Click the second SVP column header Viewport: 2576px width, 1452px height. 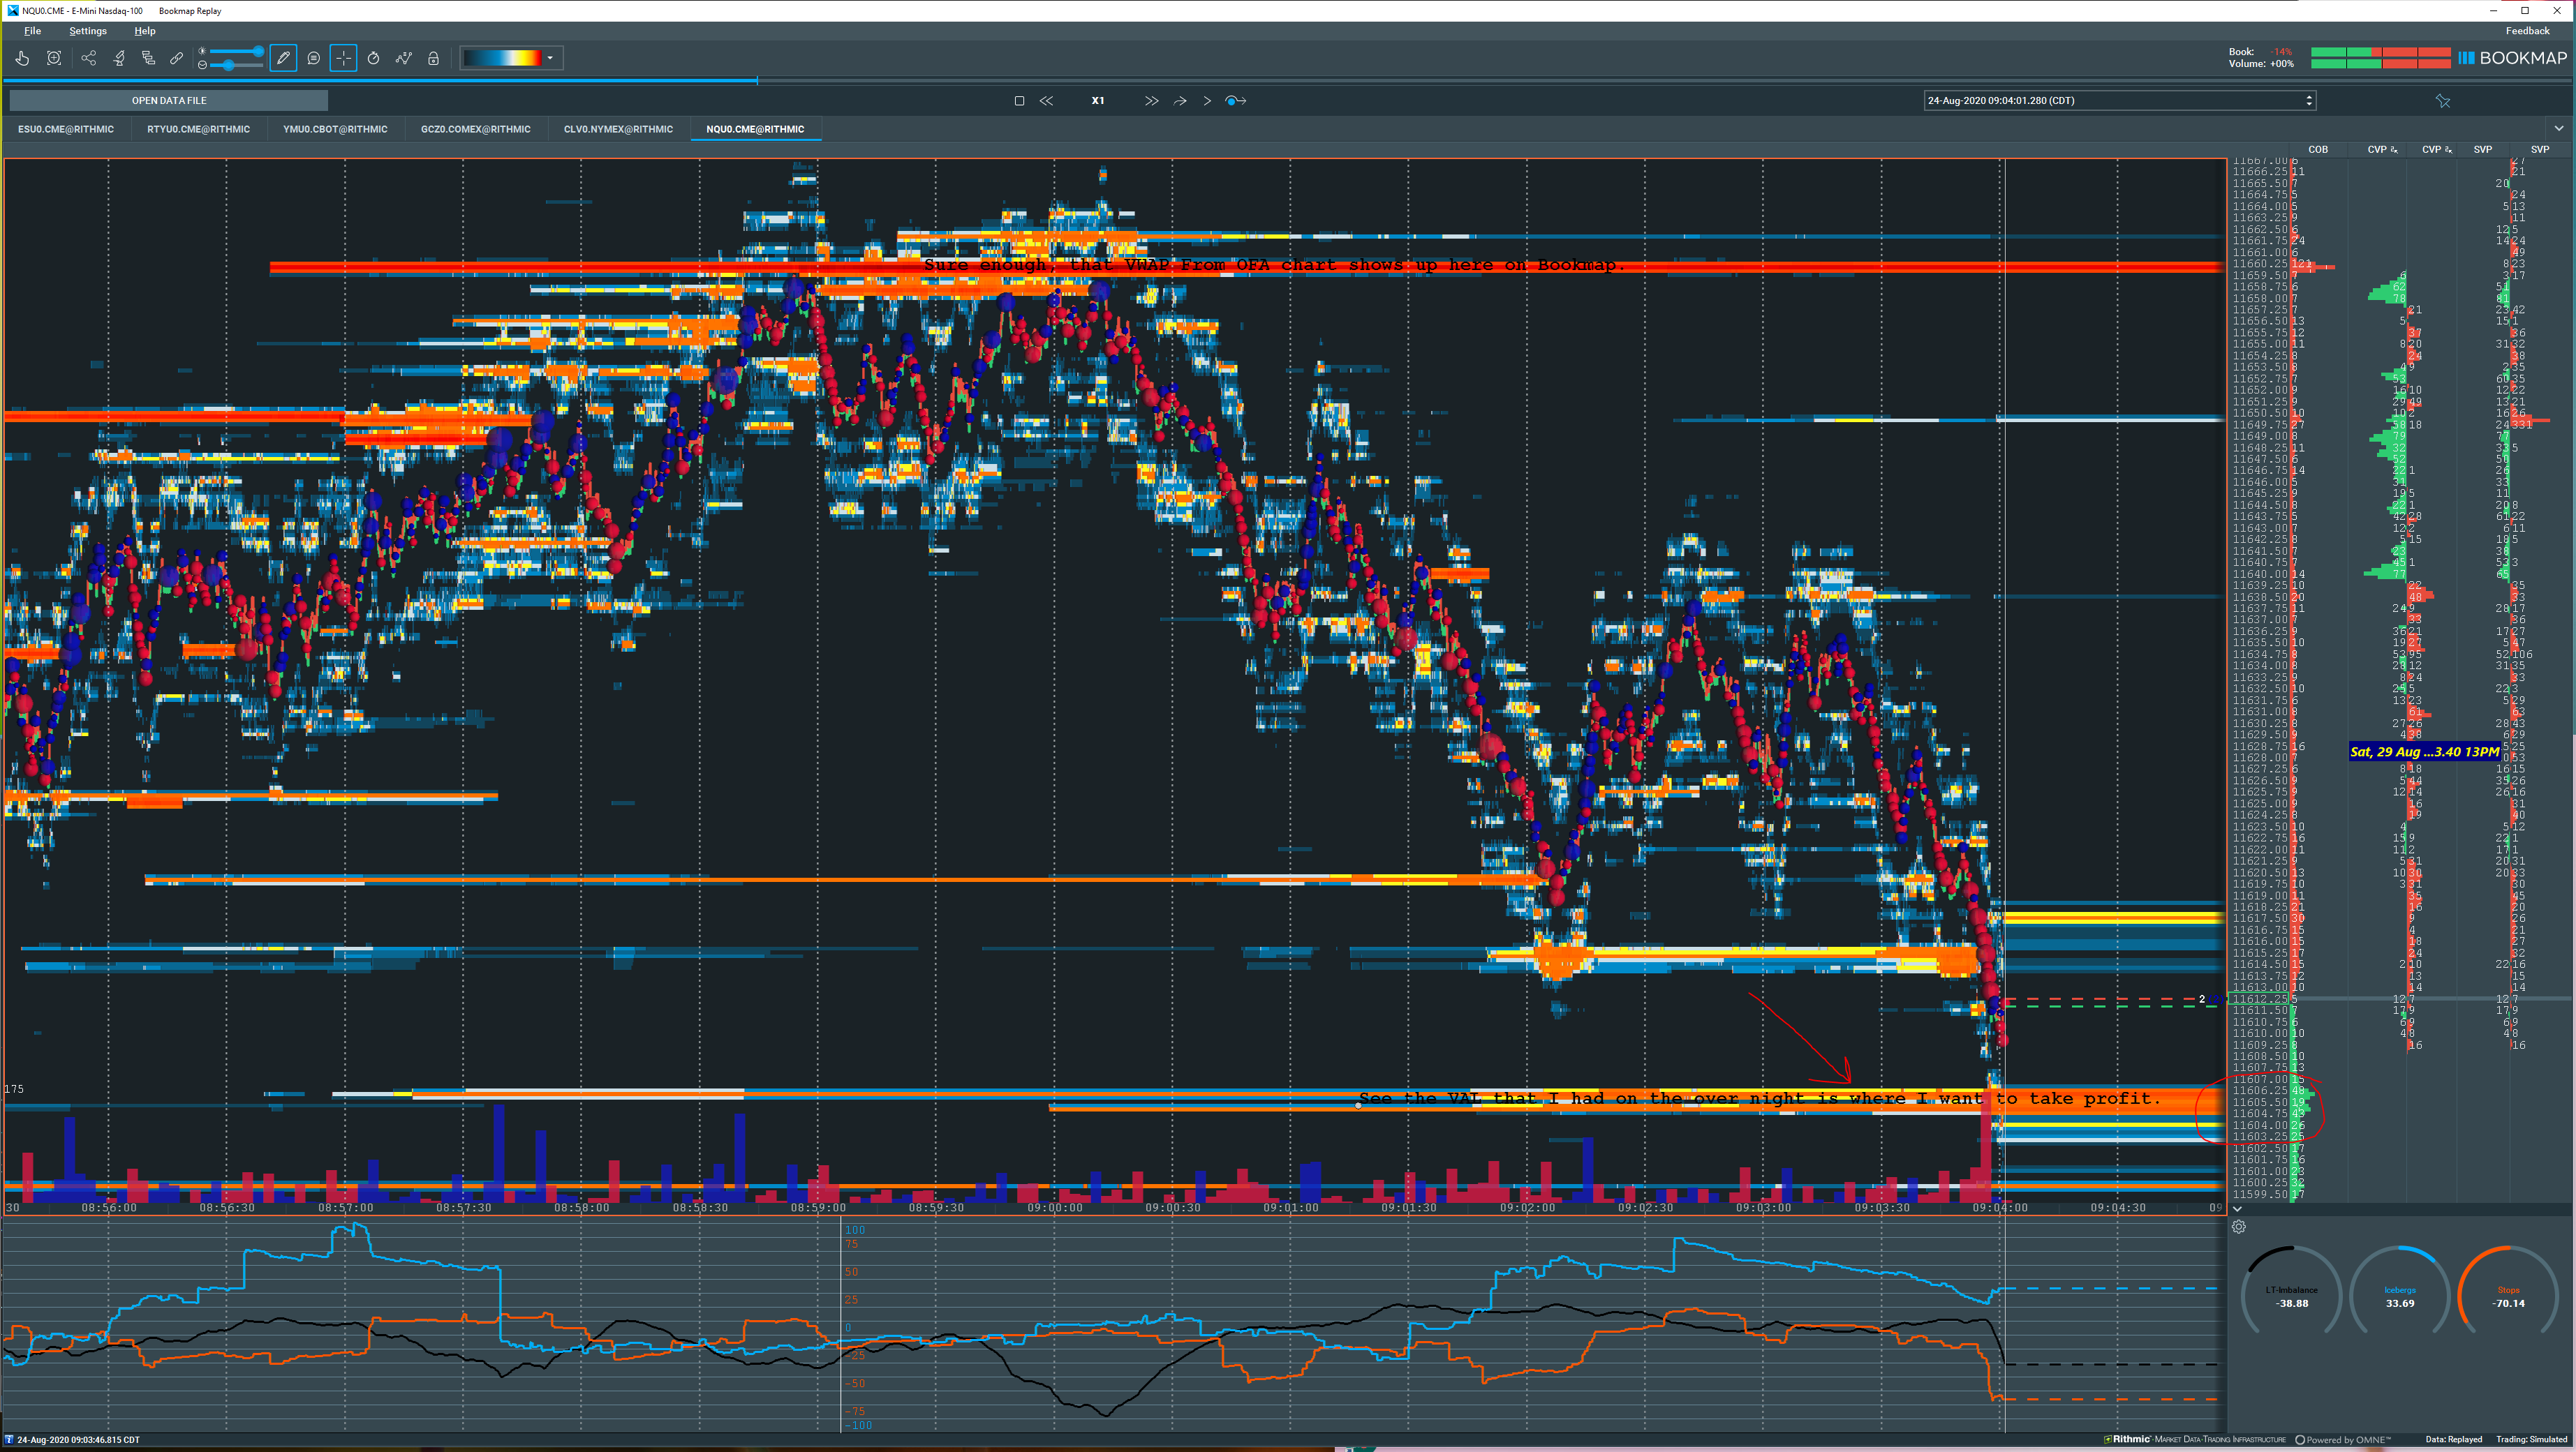click(2540, 150)
